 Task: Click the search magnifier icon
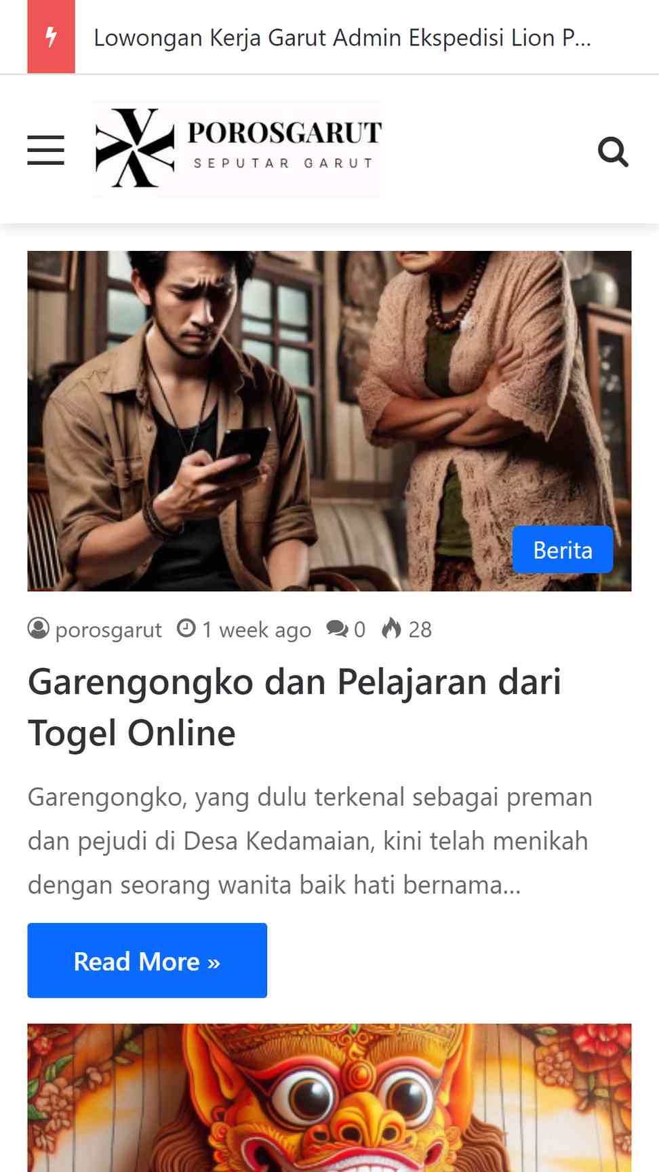(x=614, y=151)
